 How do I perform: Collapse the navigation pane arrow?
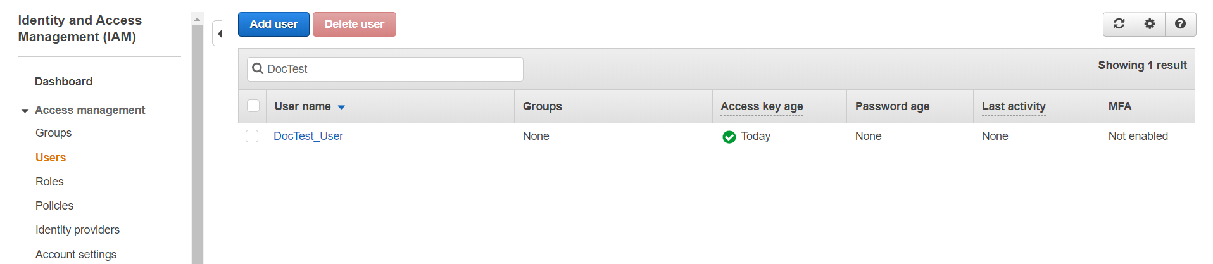click(219, 34)
